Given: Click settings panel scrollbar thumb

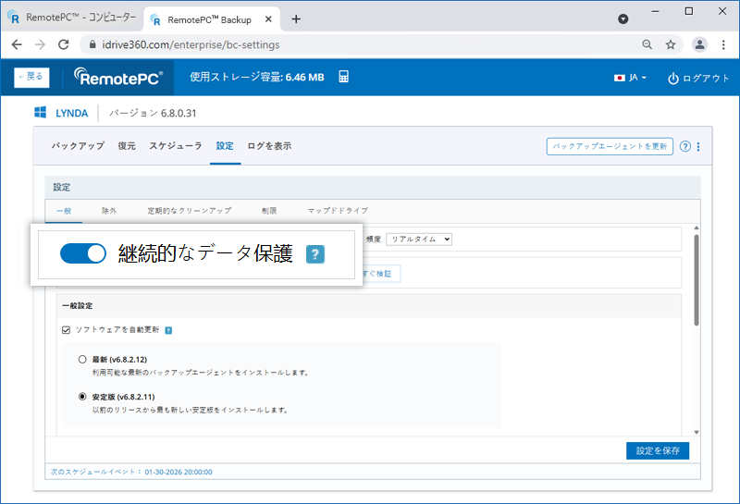Looking at the screenshot, I should 697,280.
